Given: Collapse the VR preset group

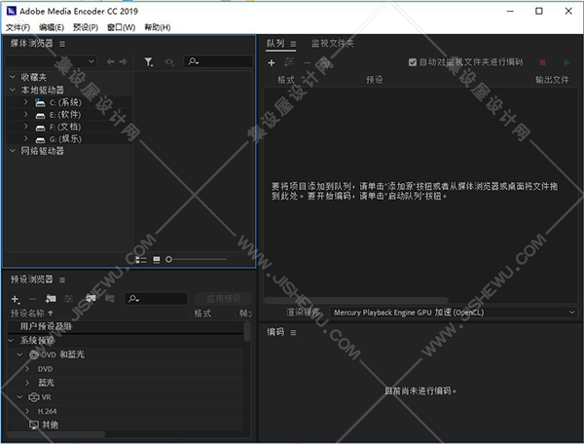Looking at the screenshot, I should tap(19, 397).
